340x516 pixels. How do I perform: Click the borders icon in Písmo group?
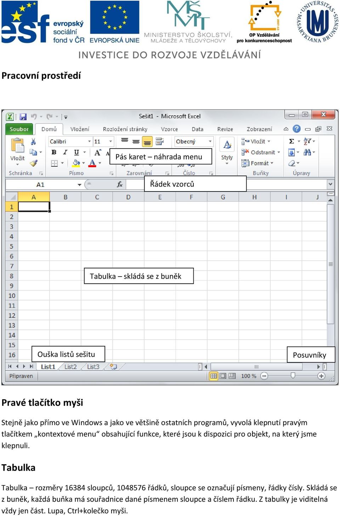(x=54, y=163)
